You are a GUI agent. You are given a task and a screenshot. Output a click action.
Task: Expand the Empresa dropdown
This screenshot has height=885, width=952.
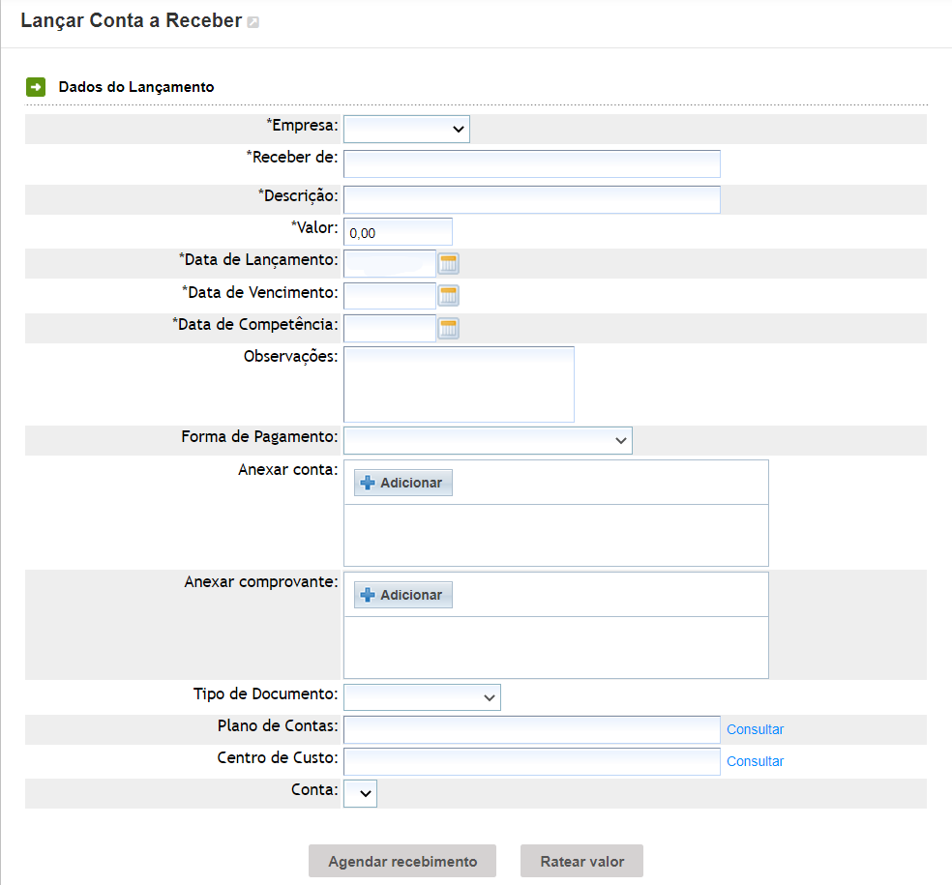point(406,129)
